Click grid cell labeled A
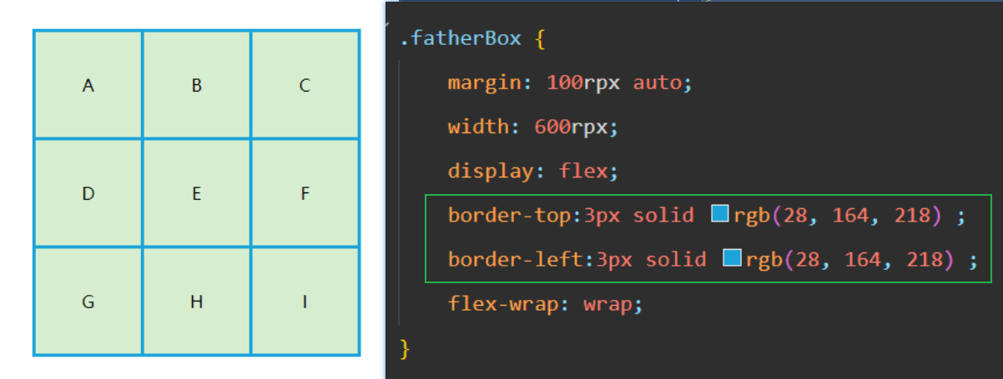1003x379 pixels. 88,84
